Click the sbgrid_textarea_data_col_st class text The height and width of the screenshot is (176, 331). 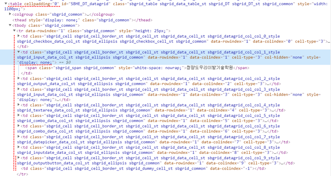(x=48, y=110)
